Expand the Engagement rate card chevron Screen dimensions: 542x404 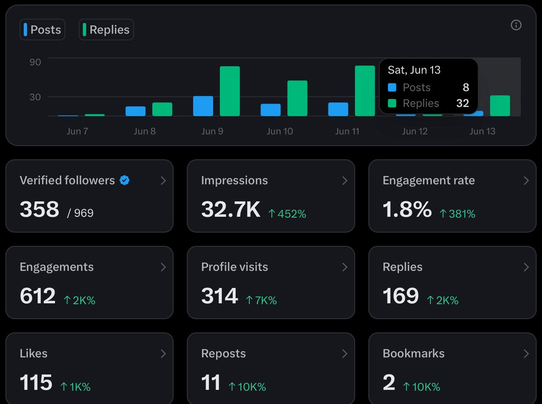click(526, 181)
